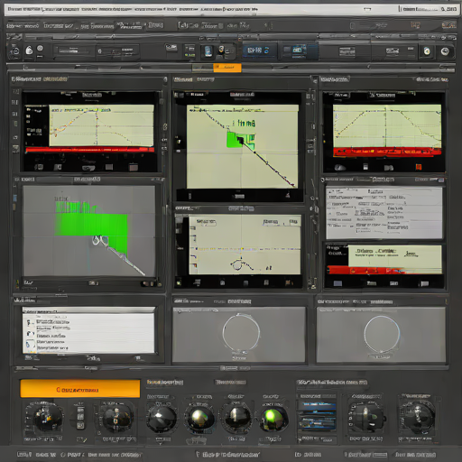
Task: Click the far-right knob in bottom control strip
Action: [x=418, y=416]
